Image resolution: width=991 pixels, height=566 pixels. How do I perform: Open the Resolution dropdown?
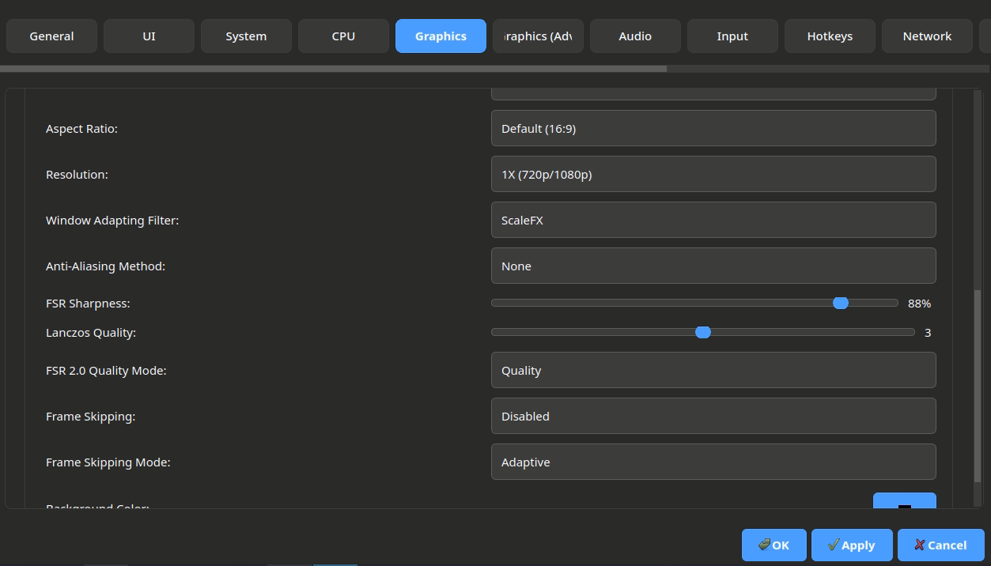click(x=713, y=174)
